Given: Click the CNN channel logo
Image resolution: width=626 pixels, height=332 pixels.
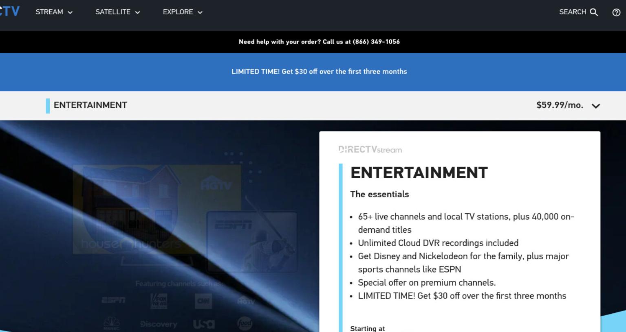Looking at the screenshot, I should [x=203, y=301].
